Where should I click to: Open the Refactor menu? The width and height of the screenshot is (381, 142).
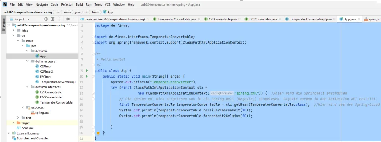[67, 4]
